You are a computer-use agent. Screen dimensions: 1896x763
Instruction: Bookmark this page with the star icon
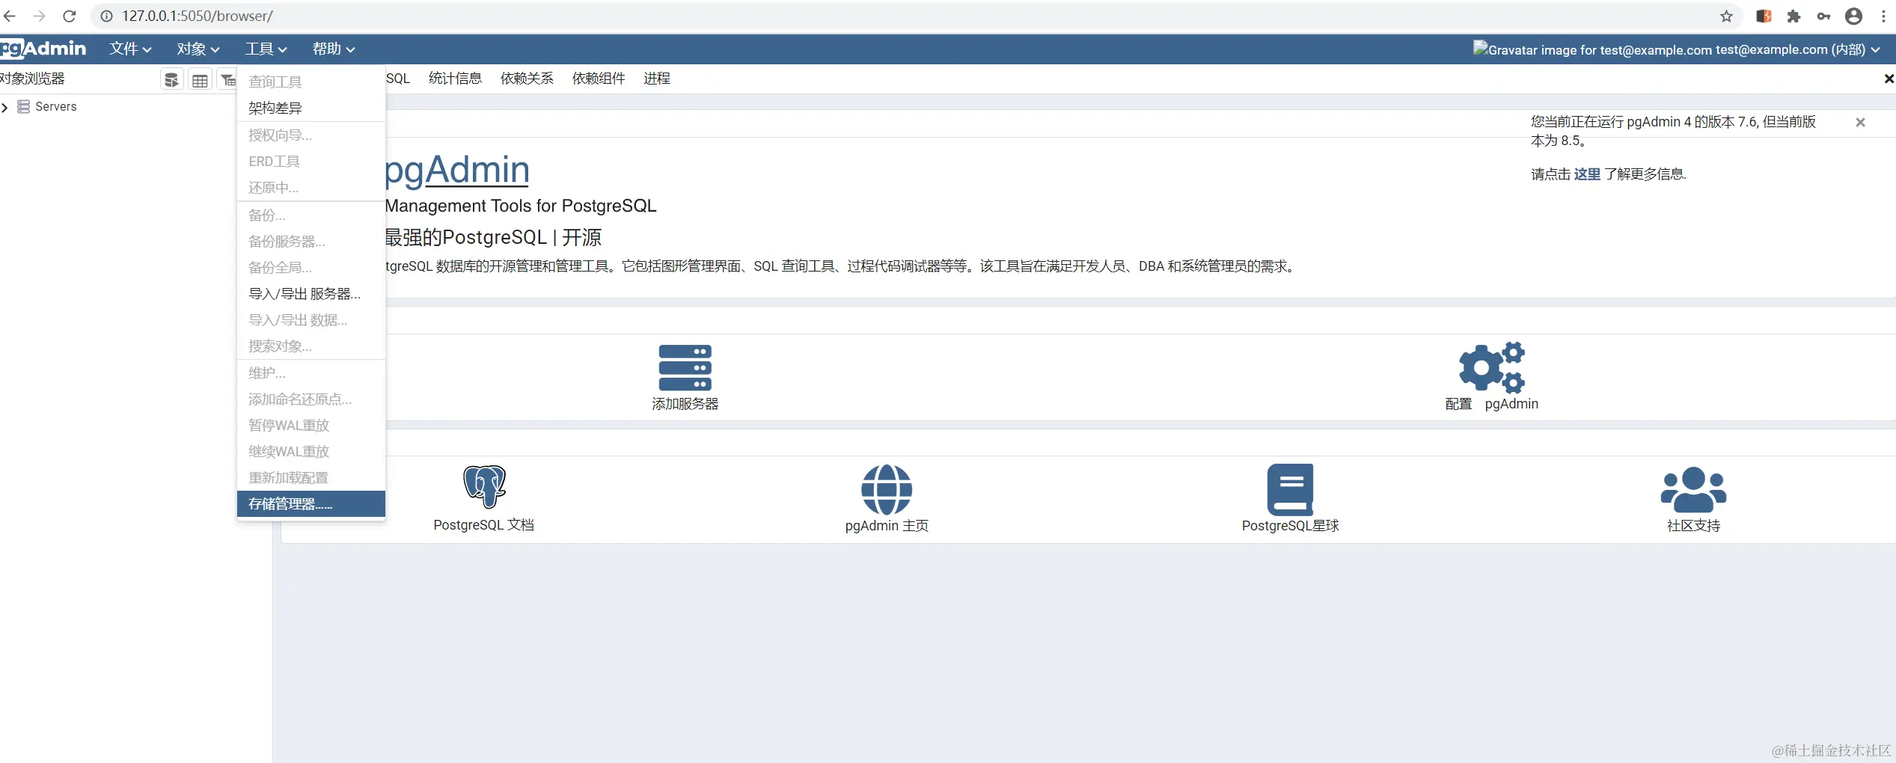pos(1726,16)
